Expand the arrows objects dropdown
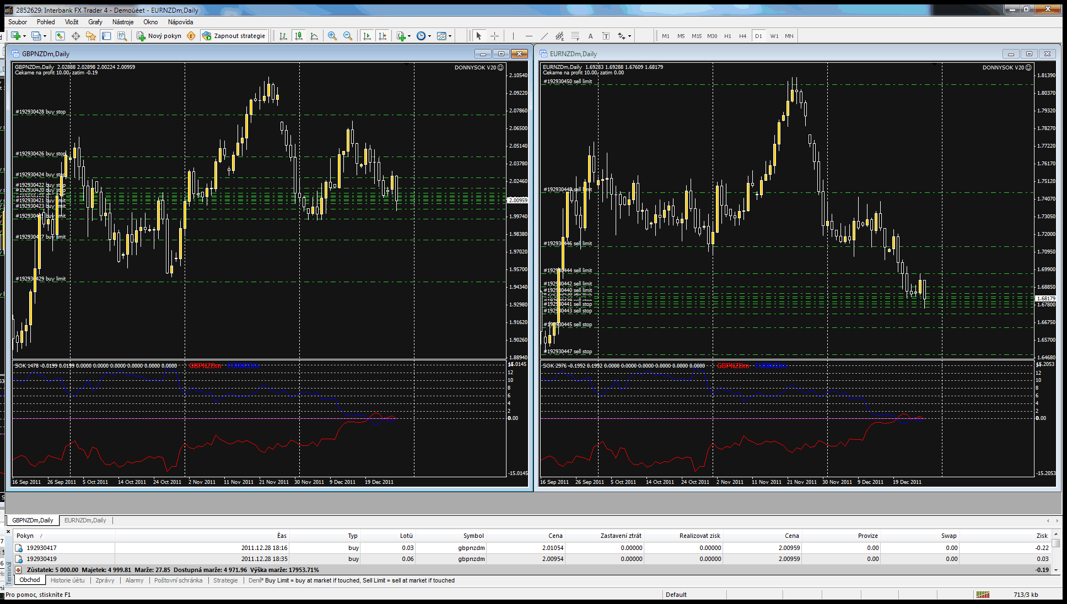 pos(629,36)
